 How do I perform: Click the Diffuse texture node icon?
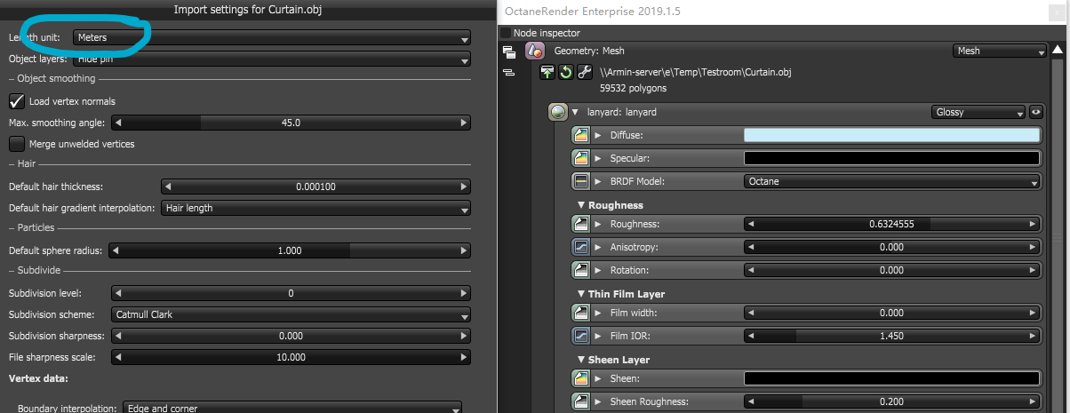[x=582, y=136]
